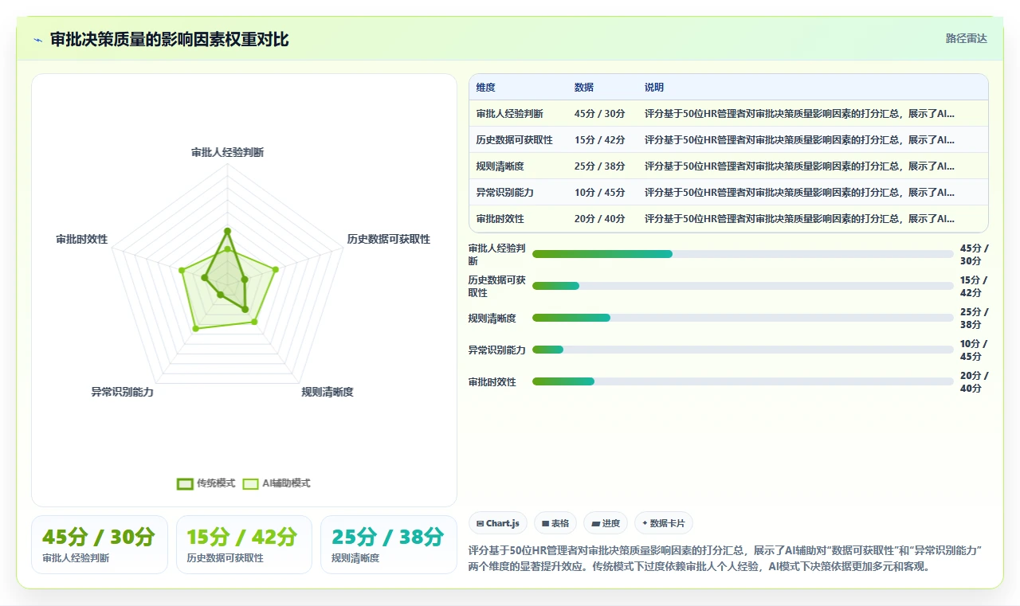This screenshot has width=1020, height=606.
Task: Click the 审批人经验判断 radar axis label
Action: tap(227, 152)
